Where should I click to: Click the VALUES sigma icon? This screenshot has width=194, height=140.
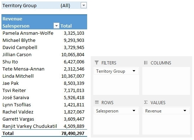point(146,102)
